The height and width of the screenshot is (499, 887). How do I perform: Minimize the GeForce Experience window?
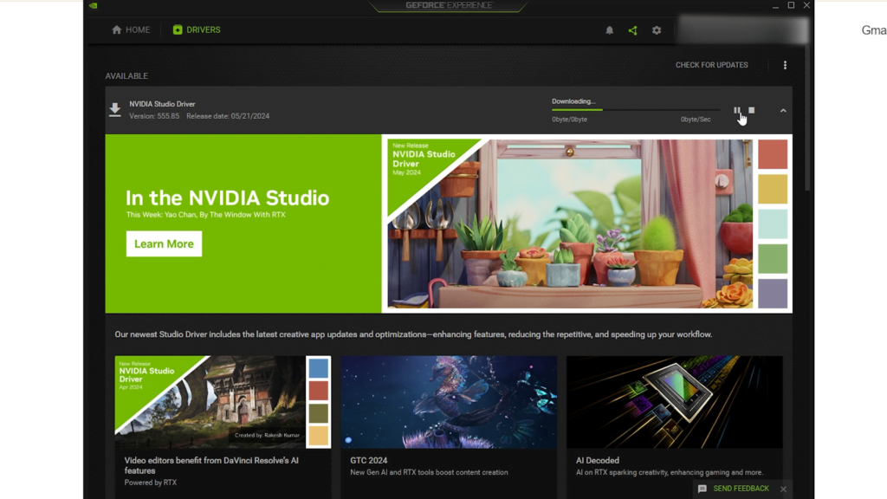click(775, 6)
